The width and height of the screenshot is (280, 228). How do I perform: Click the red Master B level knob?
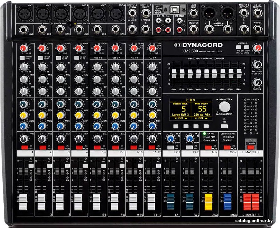pyautogui.click(x=257, y=48)
